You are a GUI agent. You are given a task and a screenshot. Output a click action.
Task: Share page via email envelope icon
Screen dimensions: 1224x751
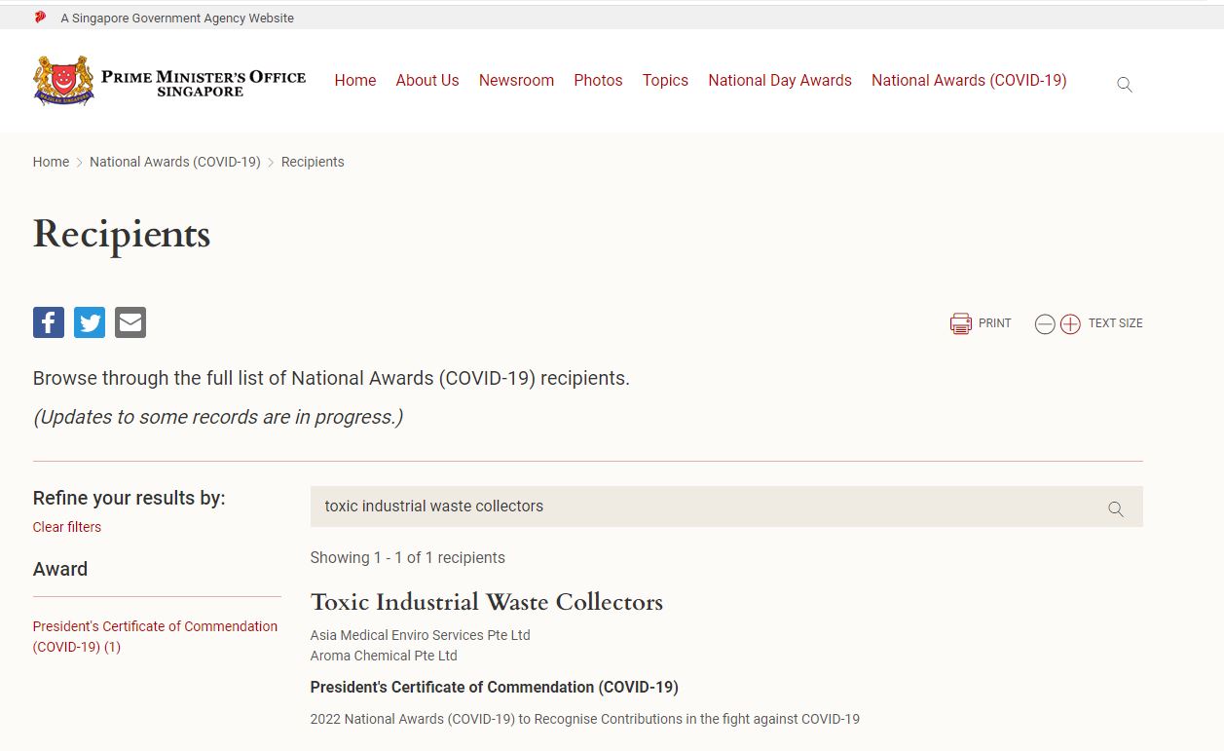click(x=130, y=322)
